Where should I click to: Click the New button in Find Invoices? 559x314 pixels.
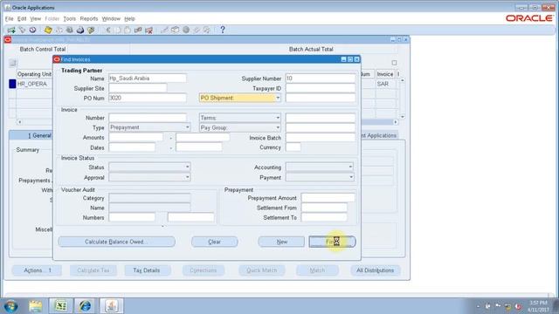point(281,242)
